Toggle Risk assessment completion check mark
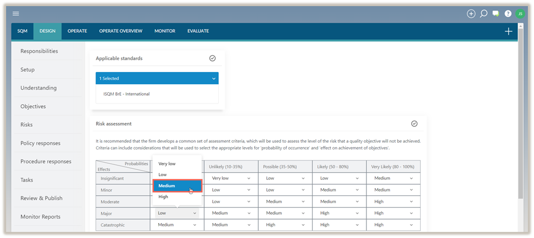Viewport: 534px width, 238px height. (x=414, y=123)
